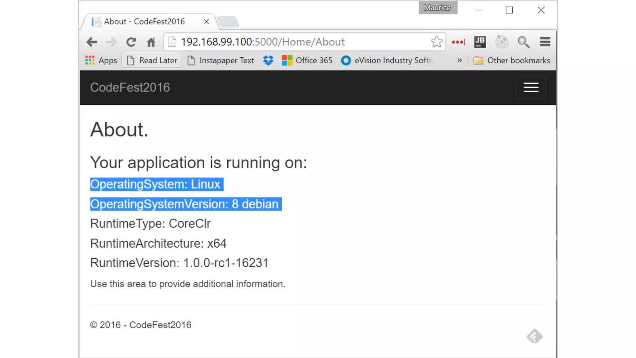Open the red dots LastPass extension
The height and width of the screenshot is (358, 636).
(x=458, y=42)
